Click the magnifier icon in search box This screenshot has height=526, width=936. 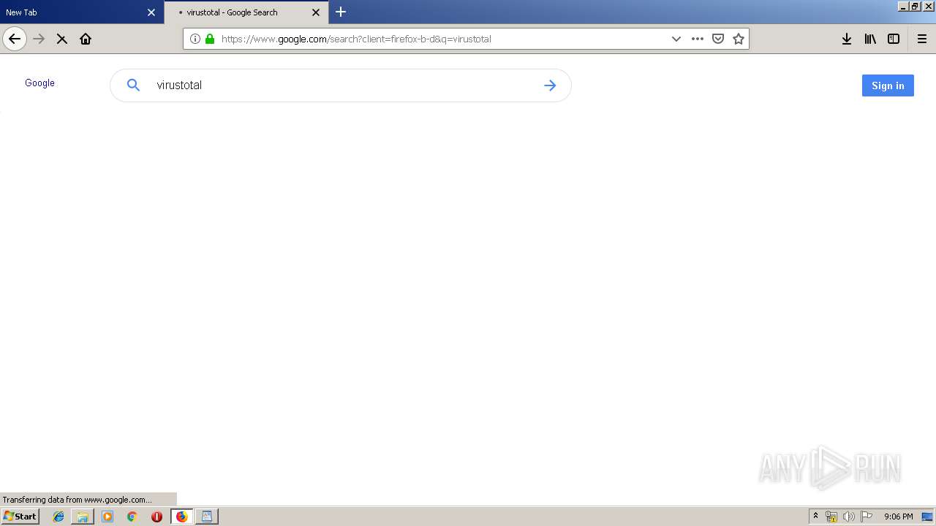(x=133, y=85)
